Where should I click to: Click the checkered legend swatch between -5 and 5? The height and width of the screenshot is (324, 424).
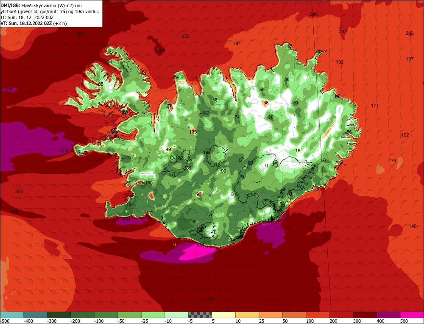(200, 315)
